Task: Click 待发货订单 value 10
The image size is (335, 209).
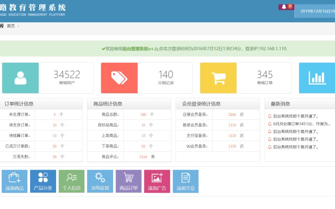Action: coord(55,125)
